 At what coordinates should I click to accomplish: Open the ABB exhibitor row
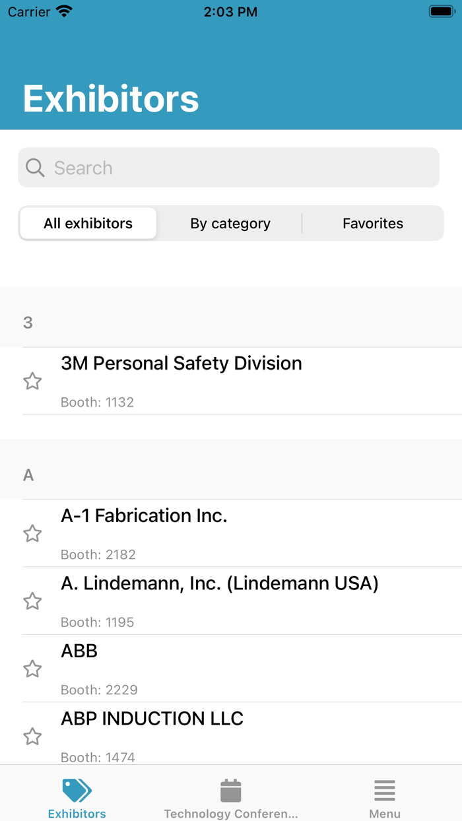tap(80, 651)
